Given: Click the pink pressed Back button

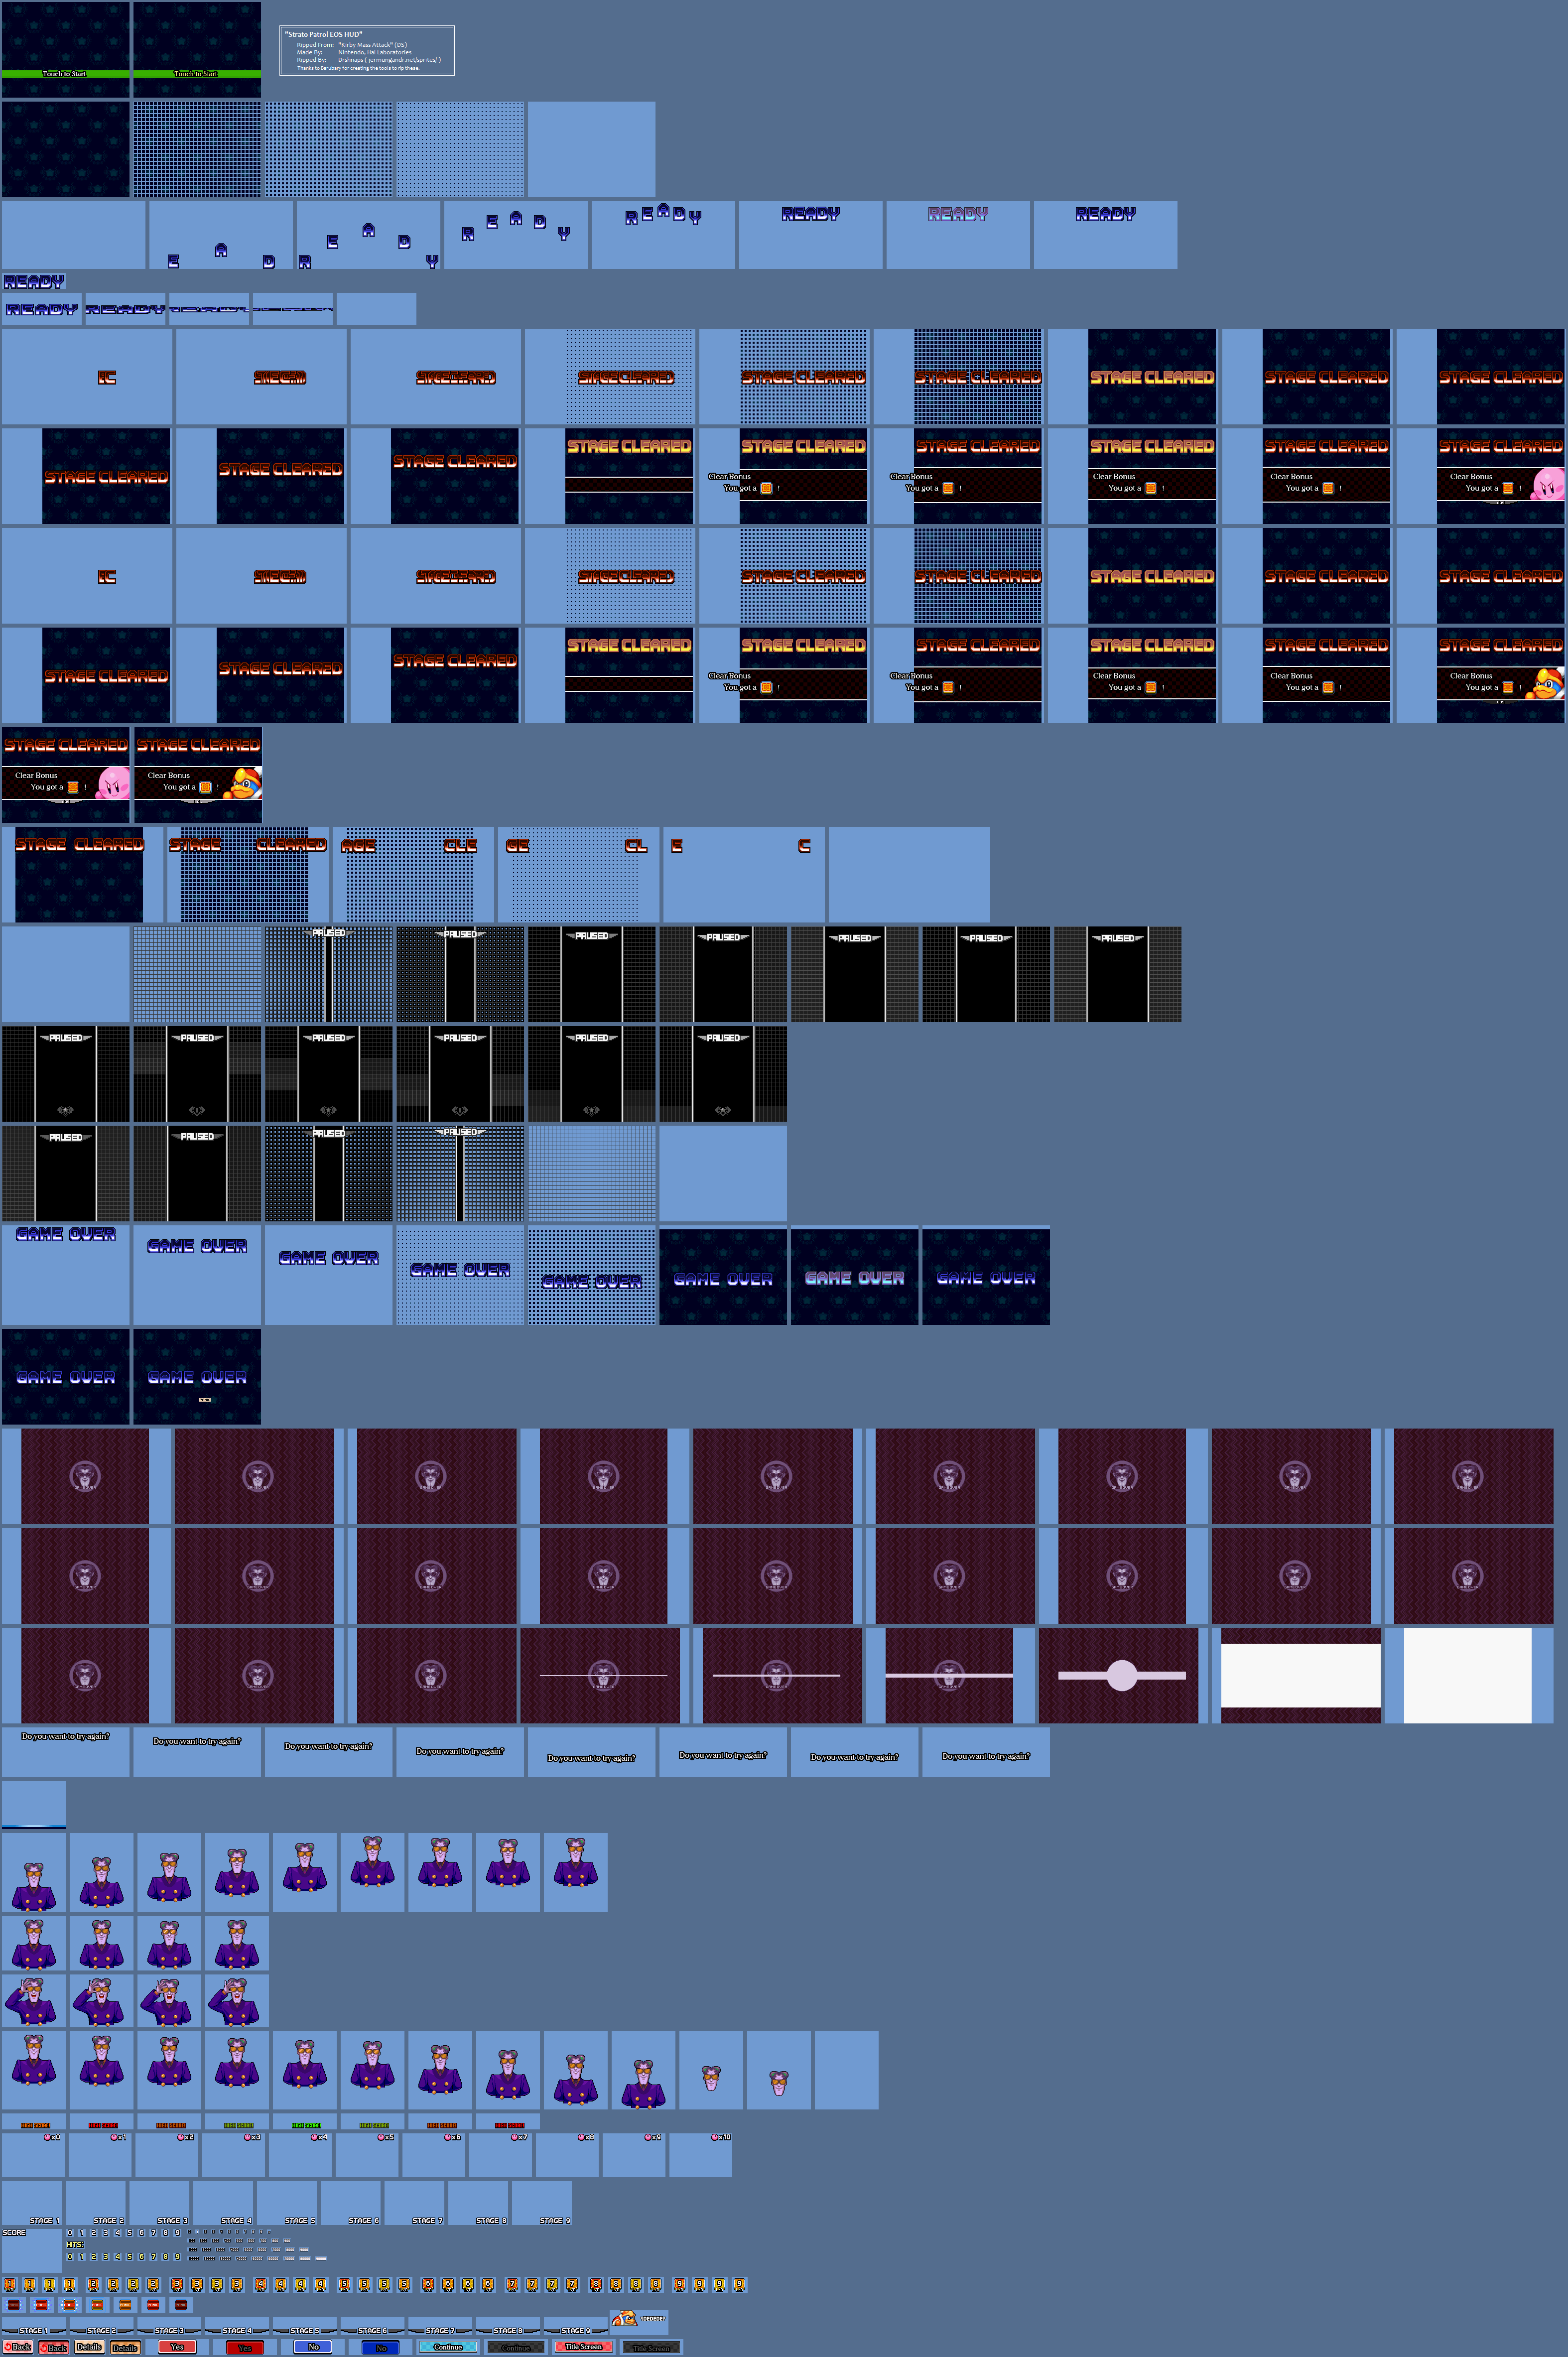Looking at the screenshot, I should point(54,2347).
